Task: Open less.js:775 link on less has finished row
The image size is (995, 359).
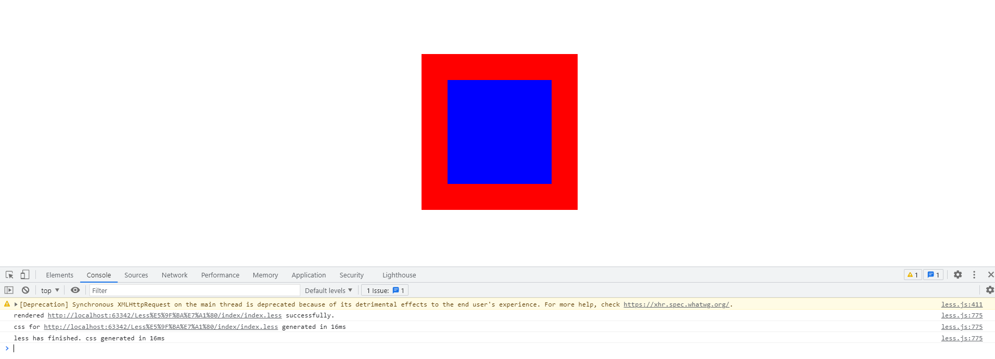Action: tap(962, 338)
